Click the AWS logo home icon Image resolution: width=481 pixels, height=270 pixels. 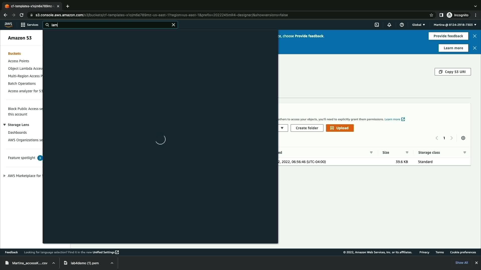tap(8, 24)
